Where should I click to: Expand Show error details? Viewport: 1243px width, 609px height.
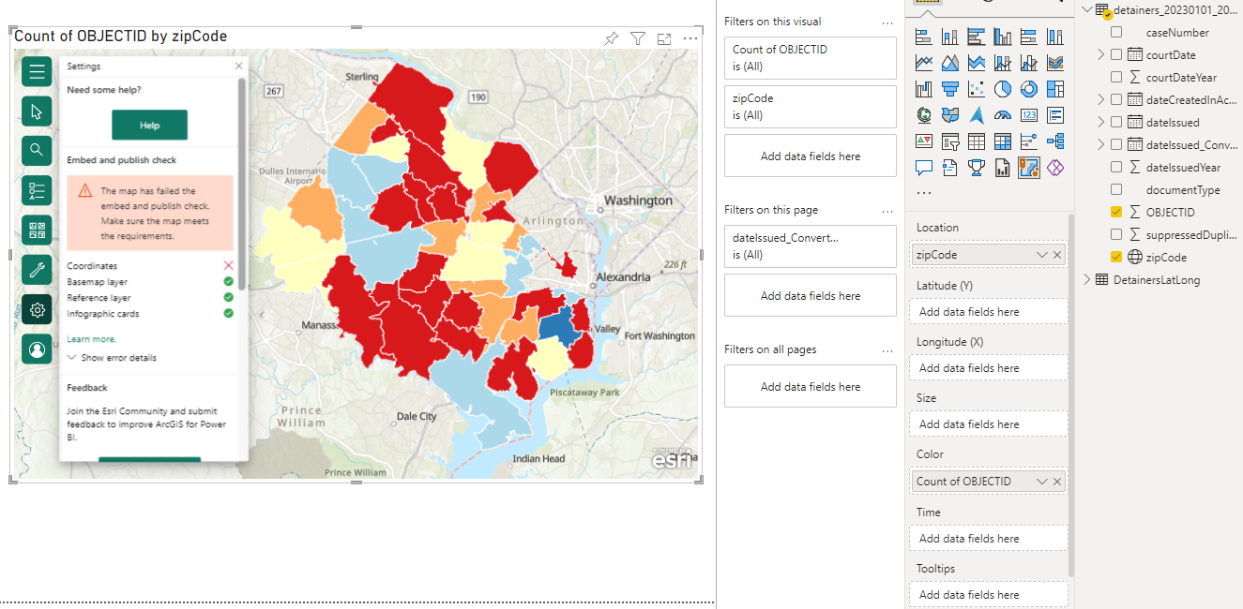(x=112, y=358)
